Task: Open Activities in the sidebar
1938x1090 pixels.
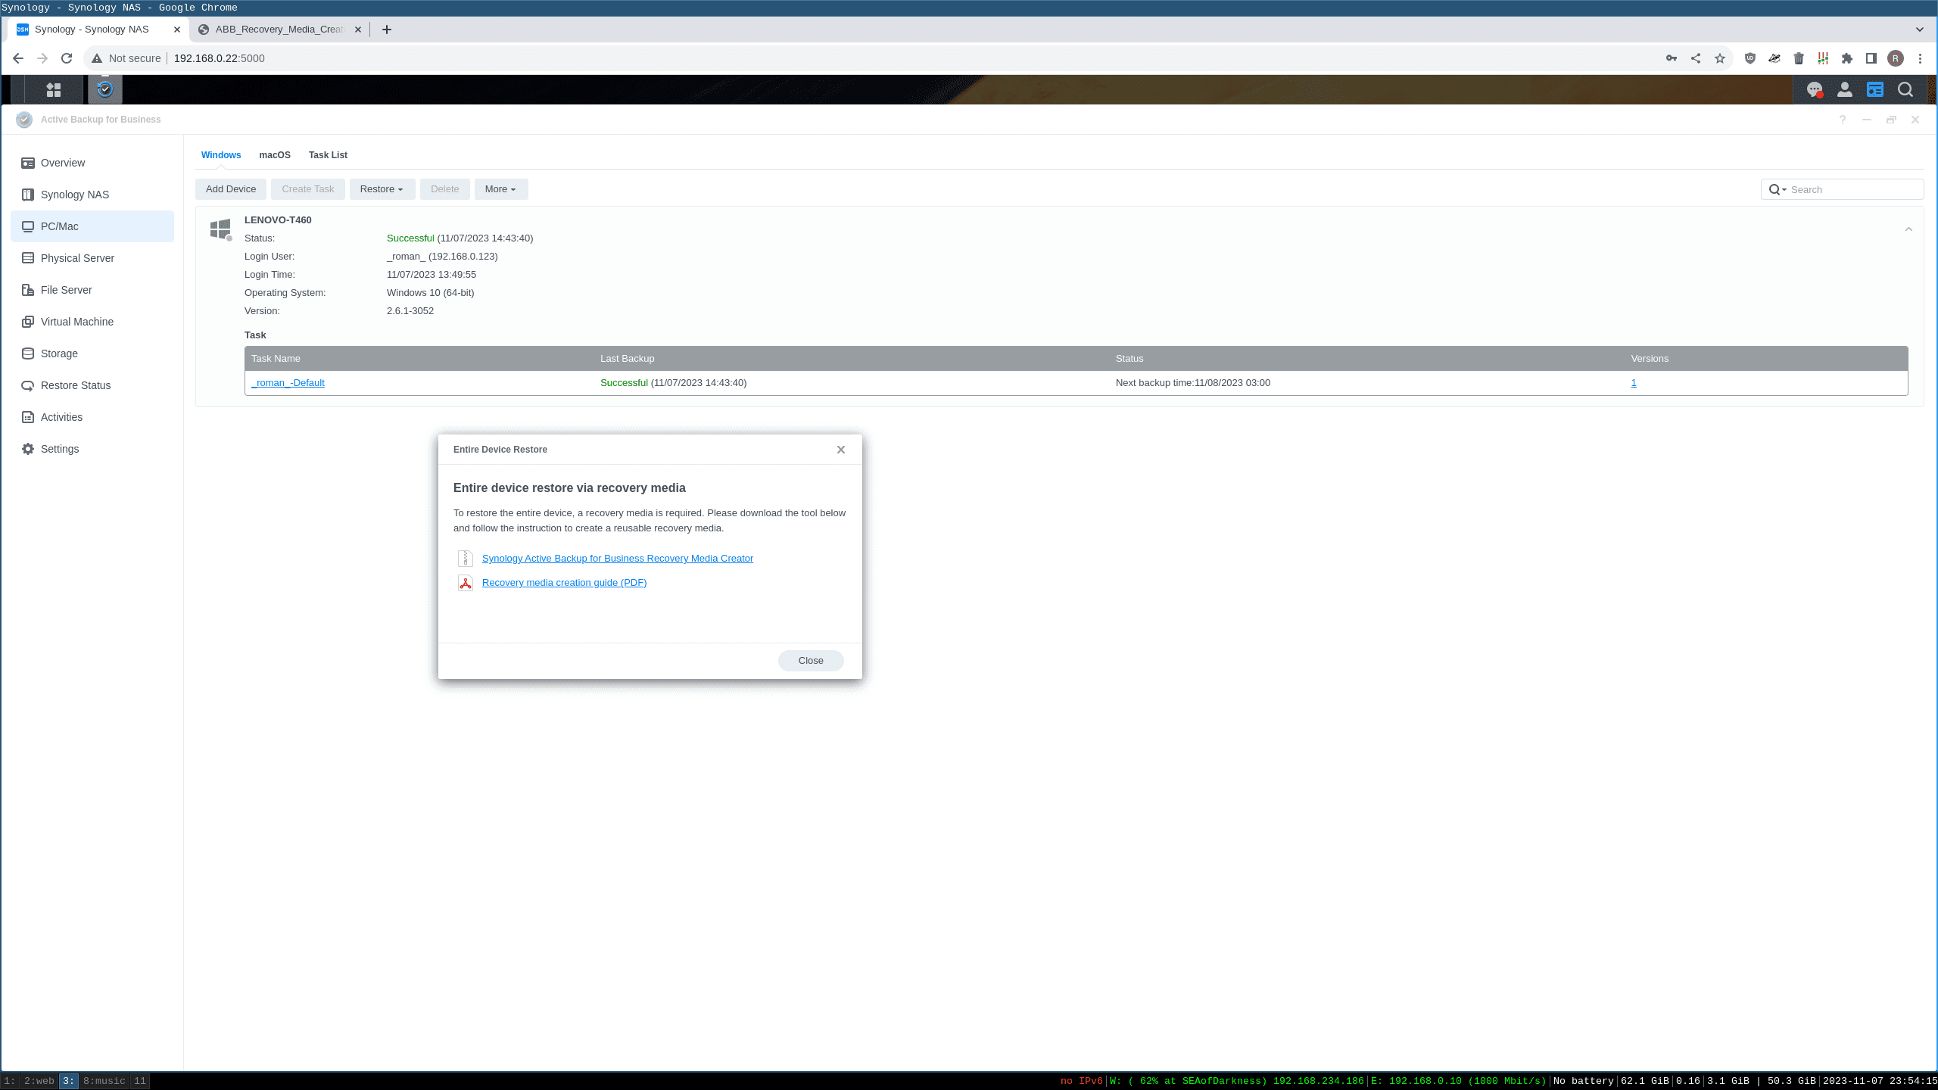Action: pos(92,417)
